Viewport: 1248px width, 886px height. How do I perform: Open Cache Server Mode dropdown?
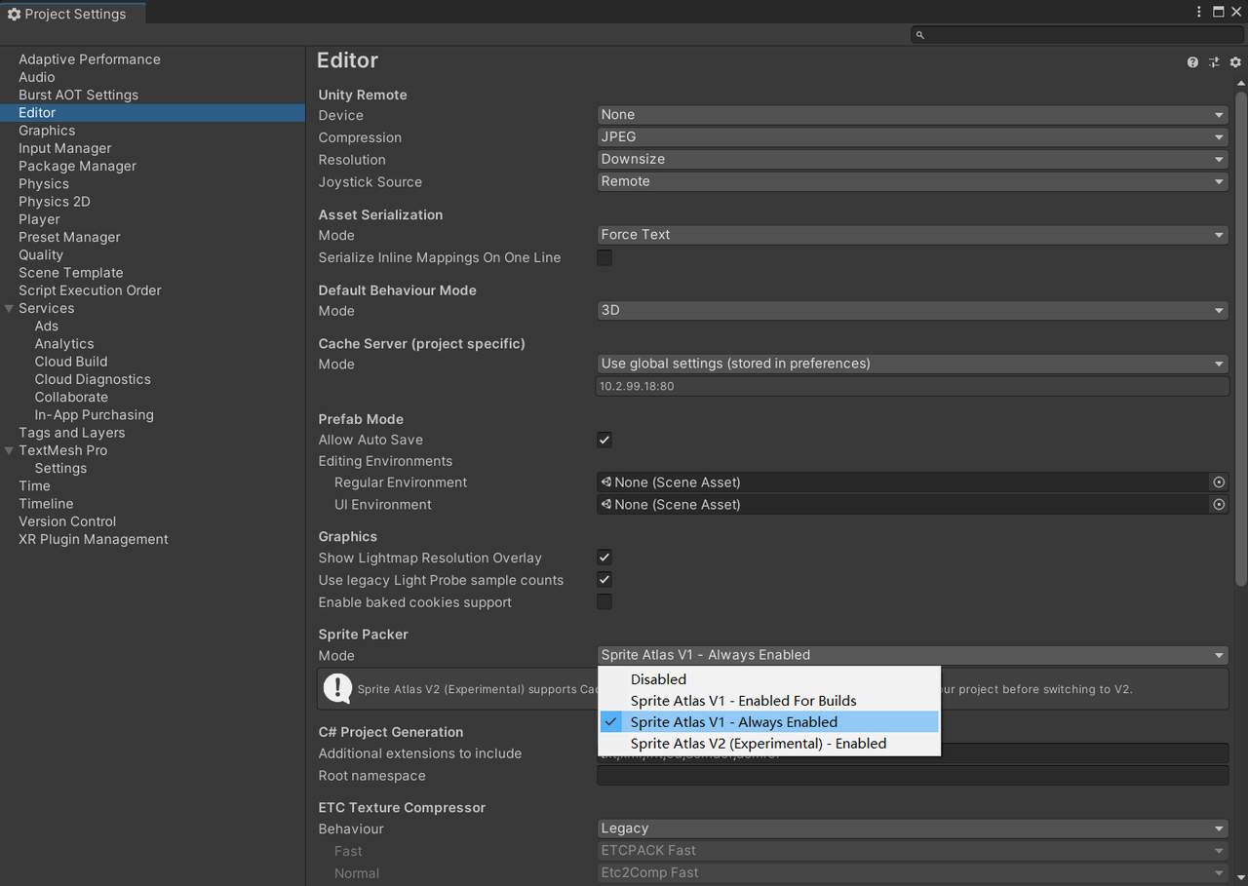913,364
